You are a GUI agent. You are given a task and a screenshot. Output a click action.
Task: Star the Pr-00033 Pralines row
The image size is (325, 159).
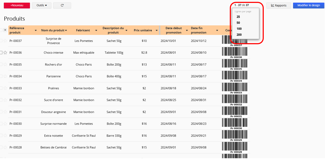(5, 88)
